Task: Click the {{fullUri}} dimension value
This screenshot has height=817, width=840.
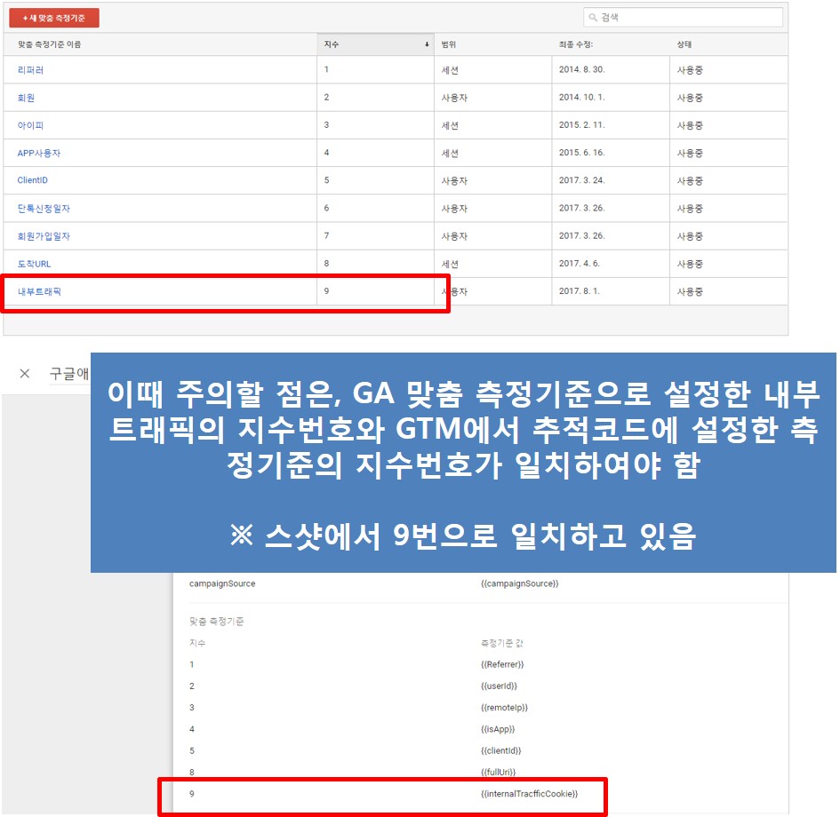Action: [498, 772]
